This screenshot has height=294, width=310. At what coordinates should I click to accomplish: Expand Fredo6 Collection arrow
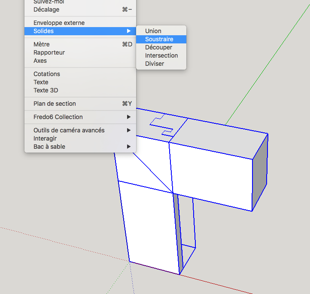129,117
